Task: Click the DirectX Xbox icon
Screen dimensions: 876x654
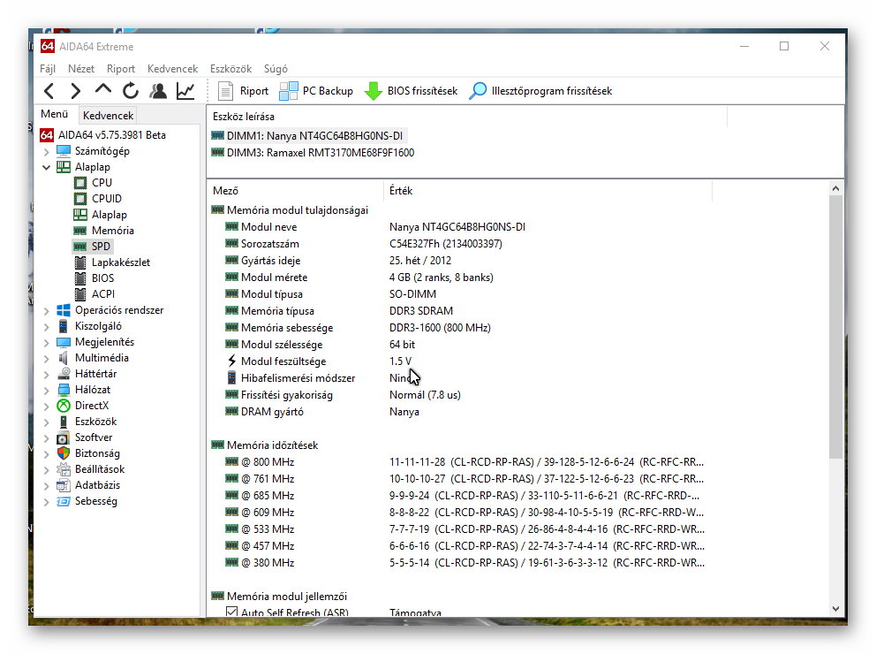Action: click(64, 406)
